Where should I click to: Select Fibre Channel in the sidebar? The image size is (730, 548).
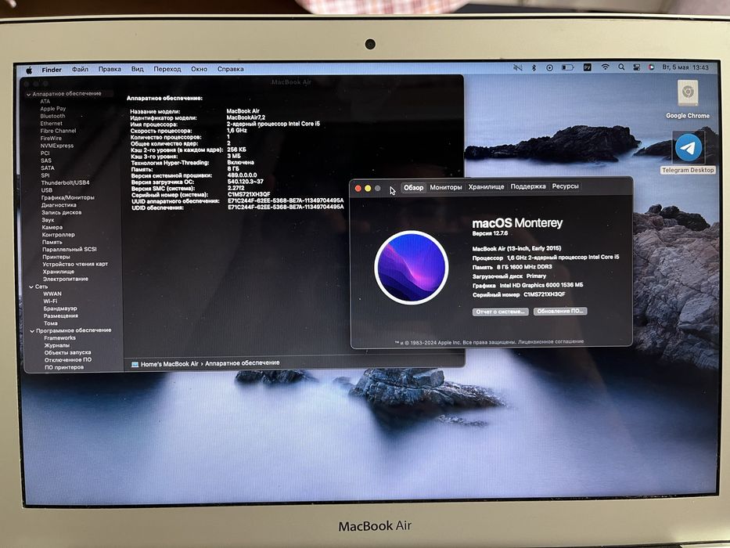58,131
